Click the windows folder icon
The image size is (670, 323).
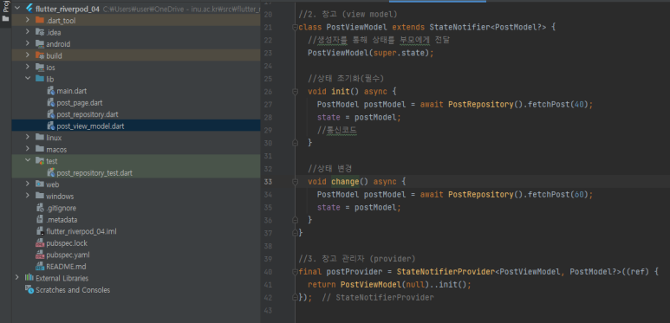click(x=40, y=197)
